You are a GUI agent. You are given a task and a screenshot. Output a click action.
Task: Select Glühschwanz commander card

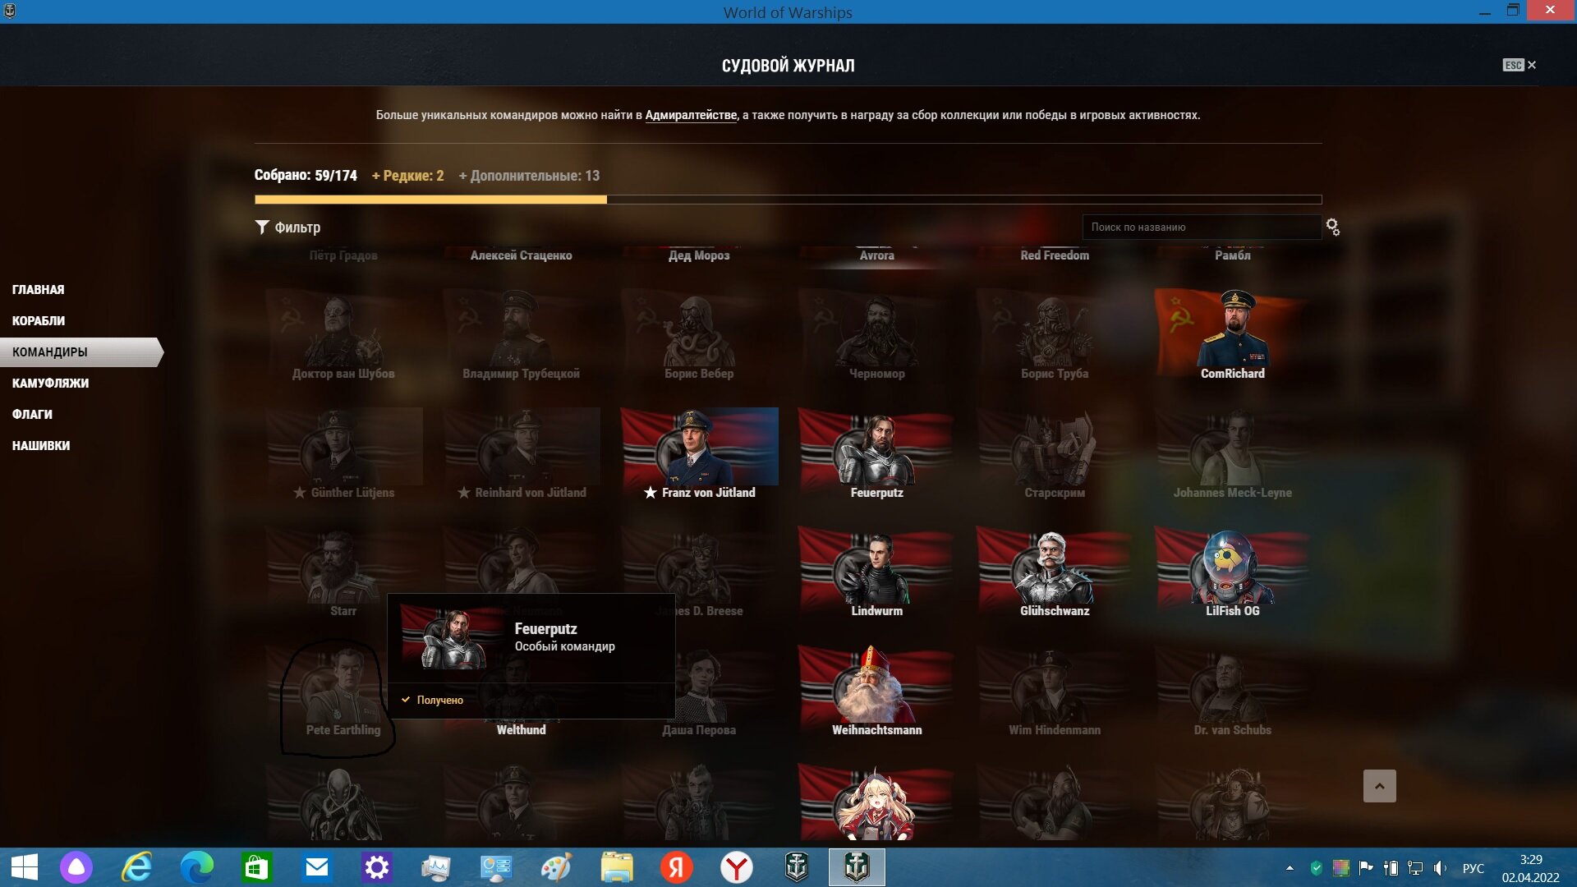click(x=1055, y=572)
